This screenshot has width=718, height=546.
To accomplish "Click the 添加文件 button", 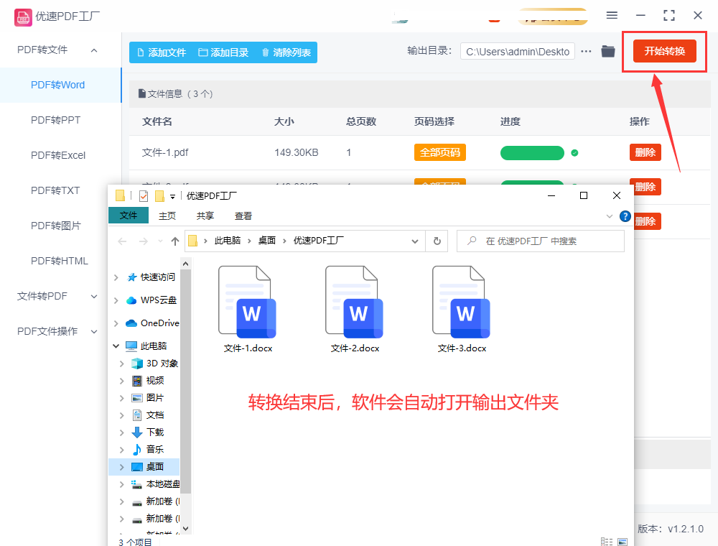I will [x=162, y=52].
